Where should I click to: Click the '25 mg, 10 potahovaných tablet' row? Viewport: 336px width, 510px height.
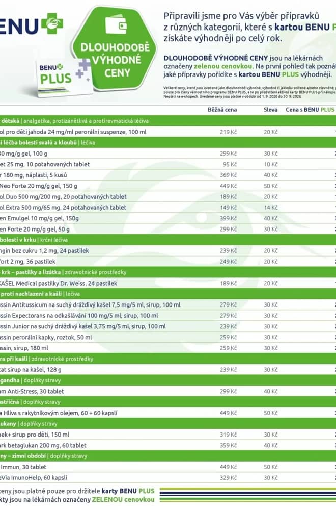point(168,164)
